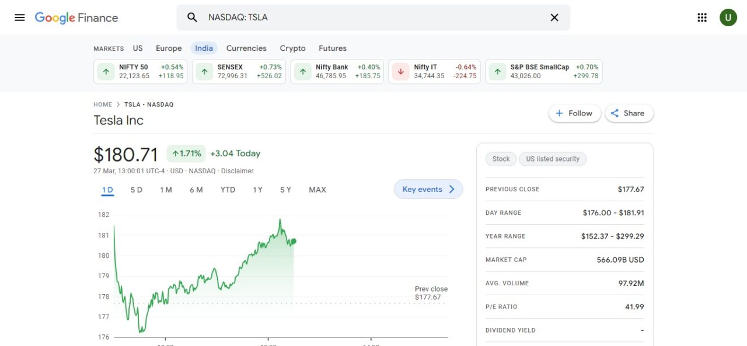Follow Tesla Inc stock
This screenshot has height=346, width=747.
coord(574,113)
